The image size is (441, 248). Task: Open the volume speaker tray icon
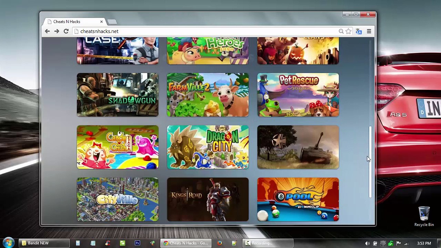pos(367,244)
